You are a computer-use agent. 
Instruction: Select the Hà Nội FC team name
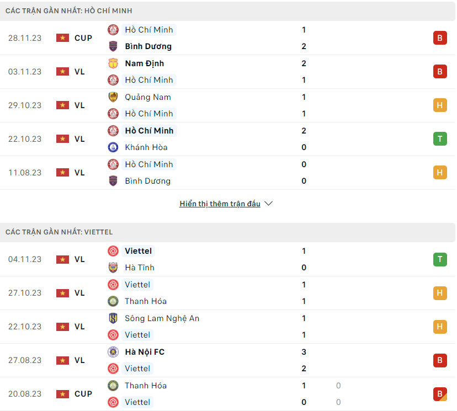(145, 352)
